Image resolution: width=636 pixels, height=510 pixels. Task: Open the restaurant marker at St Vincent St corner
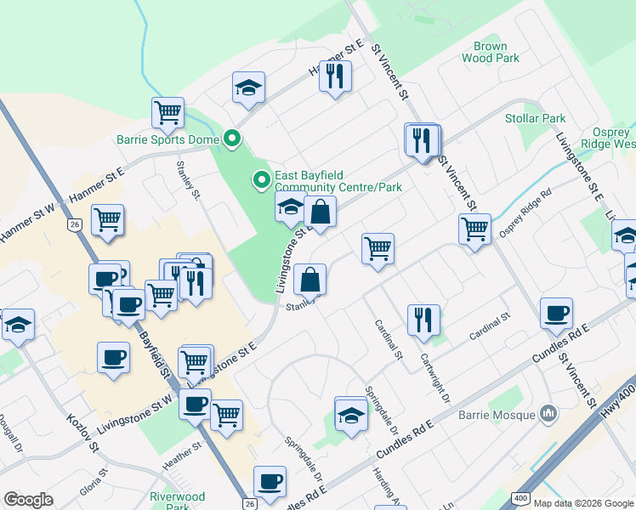click(423, 144)
